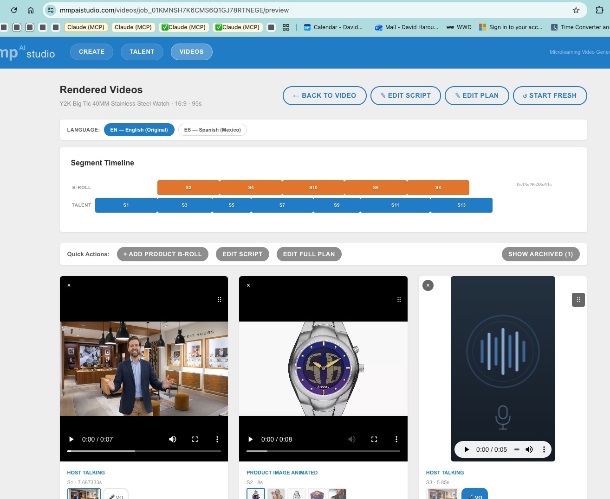Image resolution: width=610 pixels, height=499 pixels.
Task: Play the S1 host talking video
Action: 71,439
